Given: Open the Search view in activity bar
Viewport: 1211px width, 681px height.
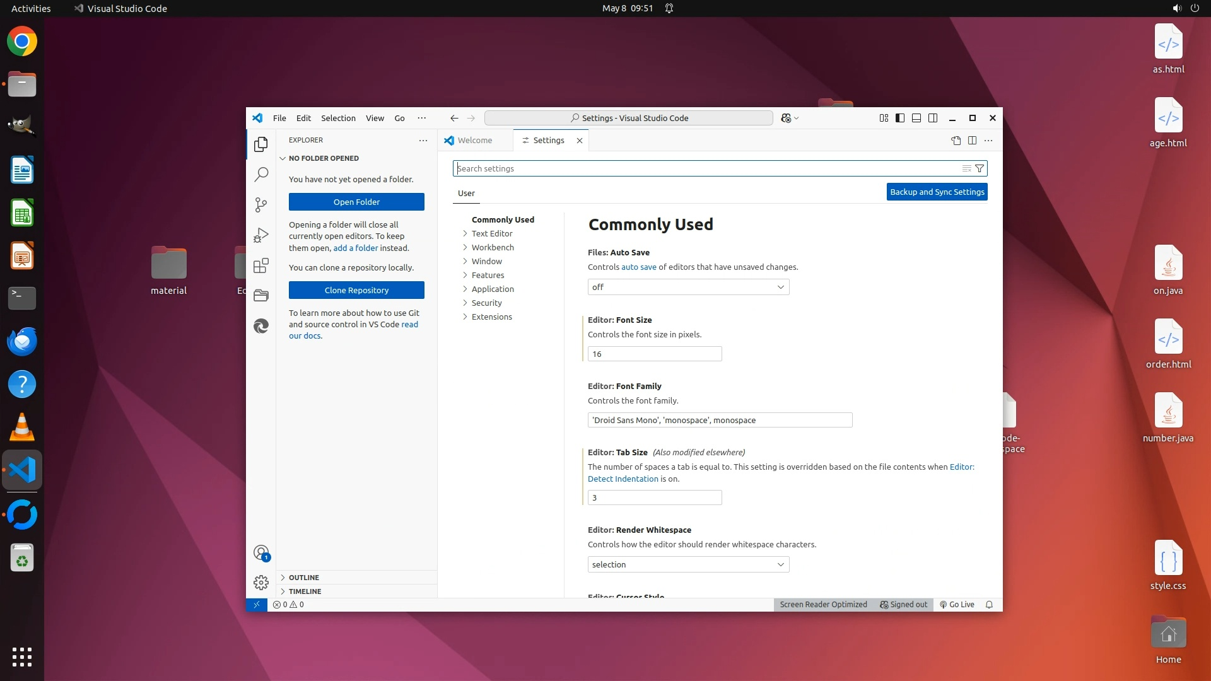Looking at the screenshot, I should [261, 174].
